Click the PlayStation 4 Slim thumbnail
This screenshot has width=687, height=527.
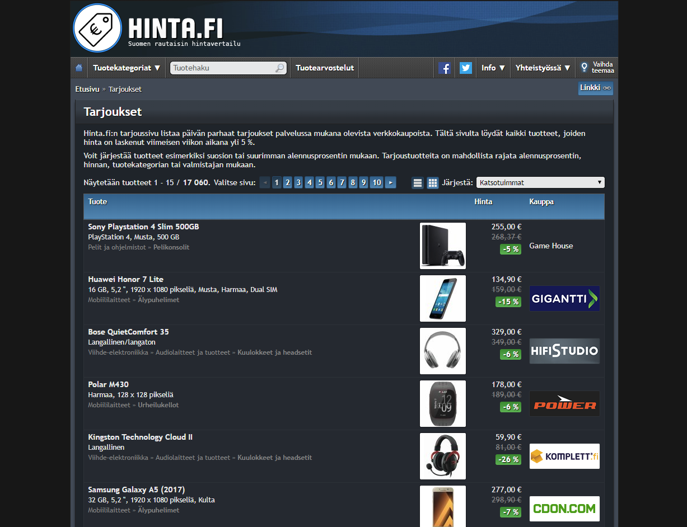click(443, 246)
